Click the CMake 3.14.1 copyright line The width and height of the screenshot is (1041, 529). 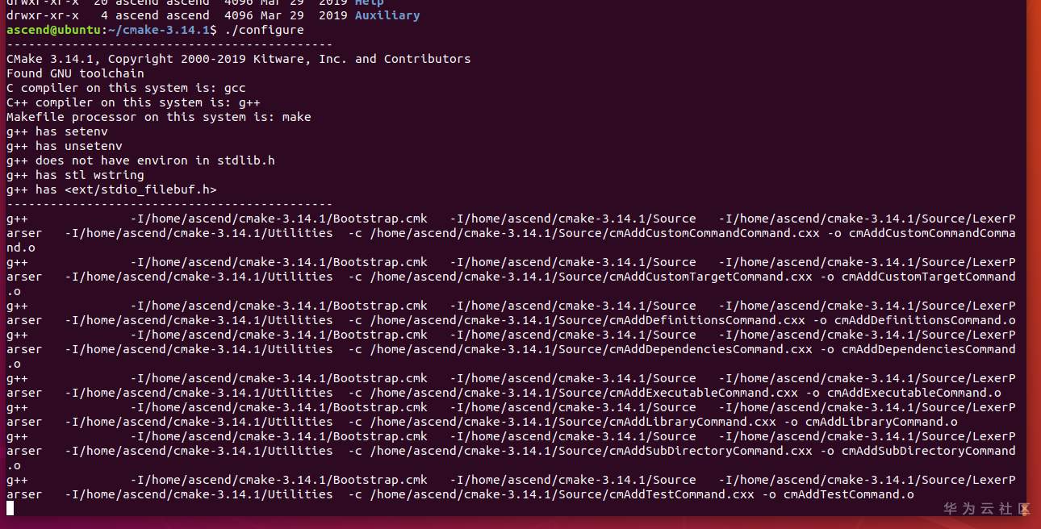tap(238, 59)
